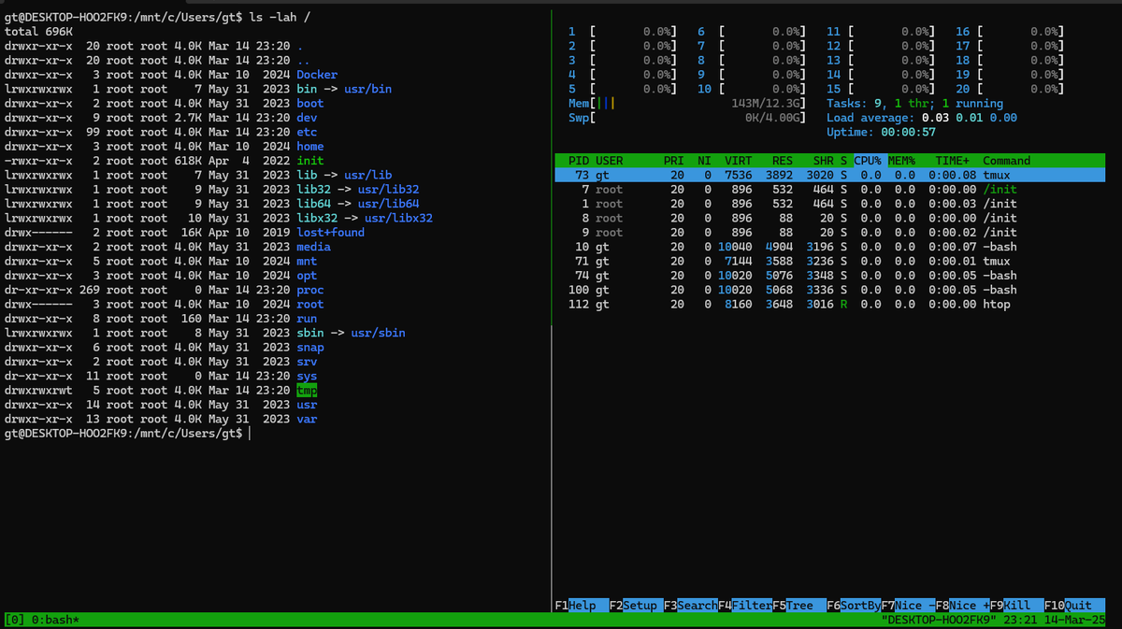
Task: Click the shell prompt input at cursor
Action: point(250,434)
